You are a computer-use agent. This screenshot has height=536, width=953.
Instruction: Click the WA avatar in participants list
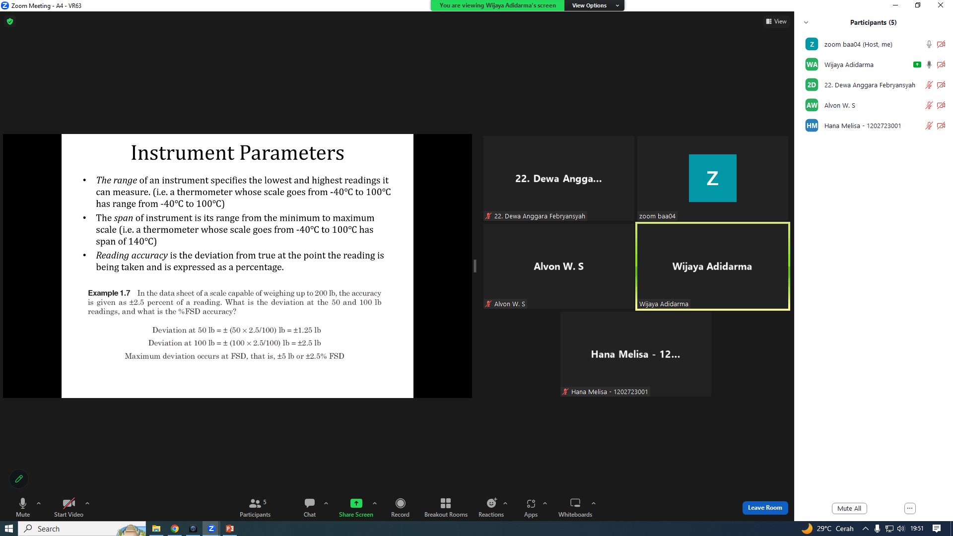point(812,65)
